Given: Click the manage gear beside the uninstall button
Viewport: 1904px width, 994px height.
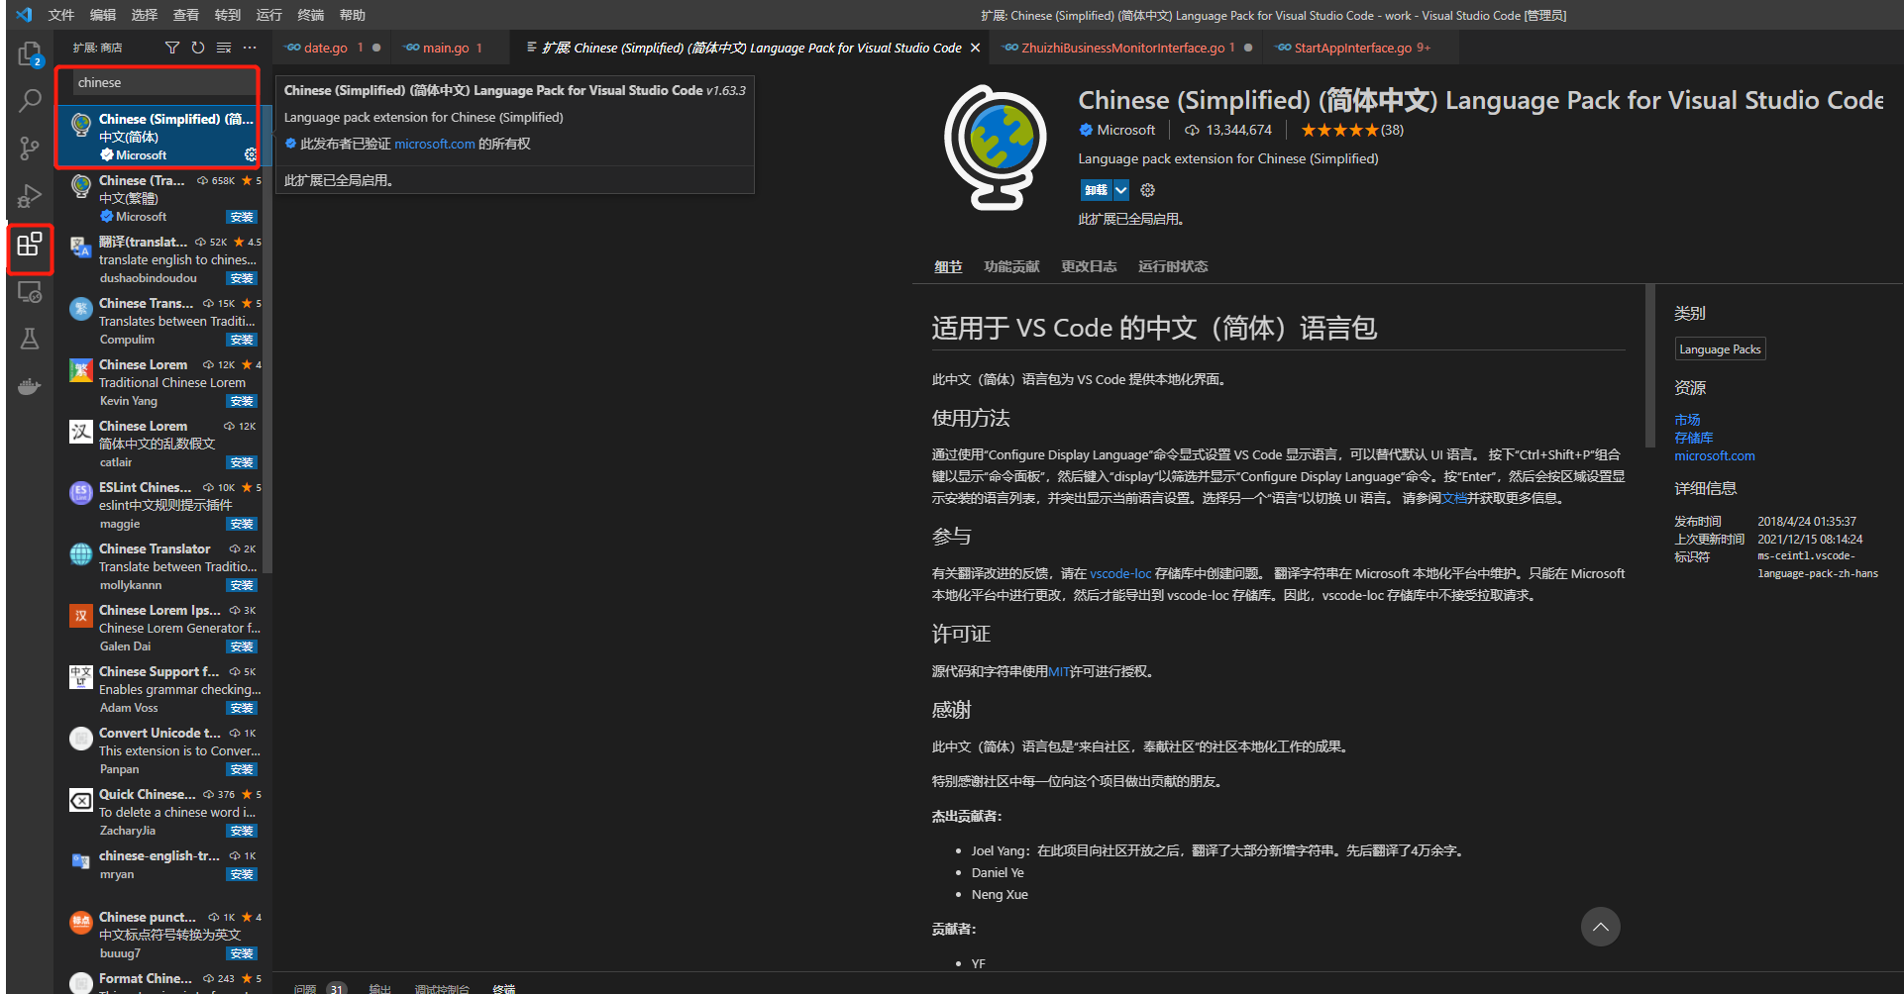Looking at the screenshot, I should click(1148, 190).
